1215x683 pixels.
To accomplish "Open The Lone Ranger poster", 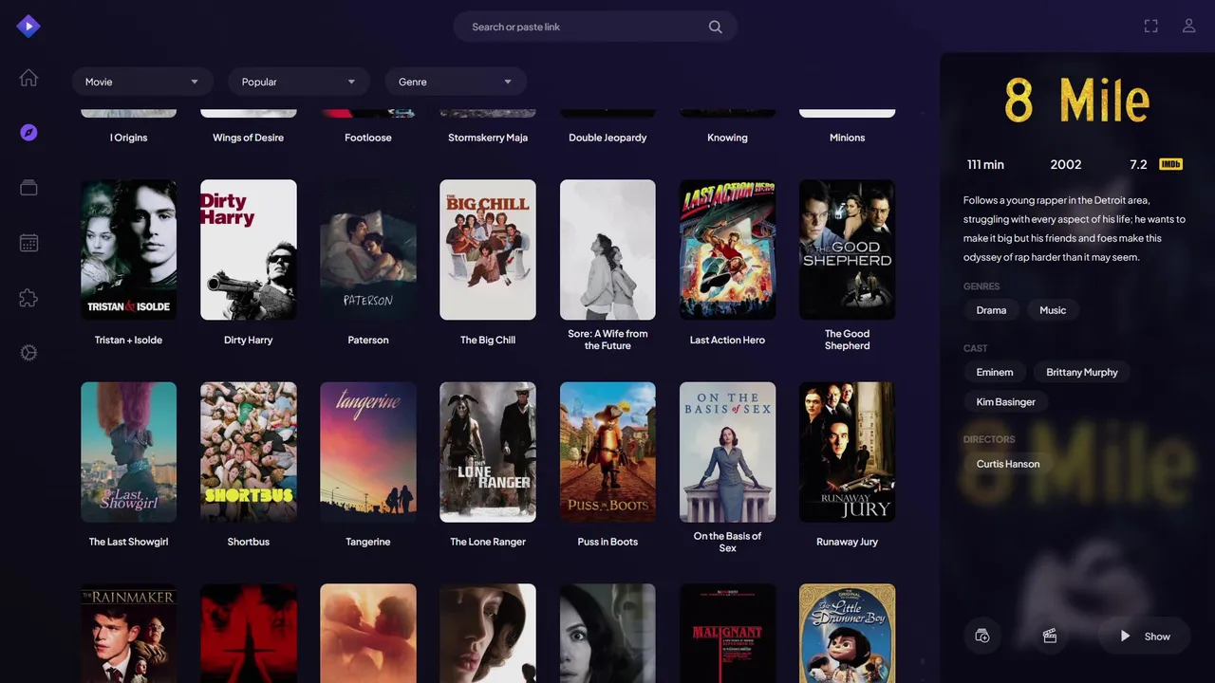I will [x=488, y=452].
